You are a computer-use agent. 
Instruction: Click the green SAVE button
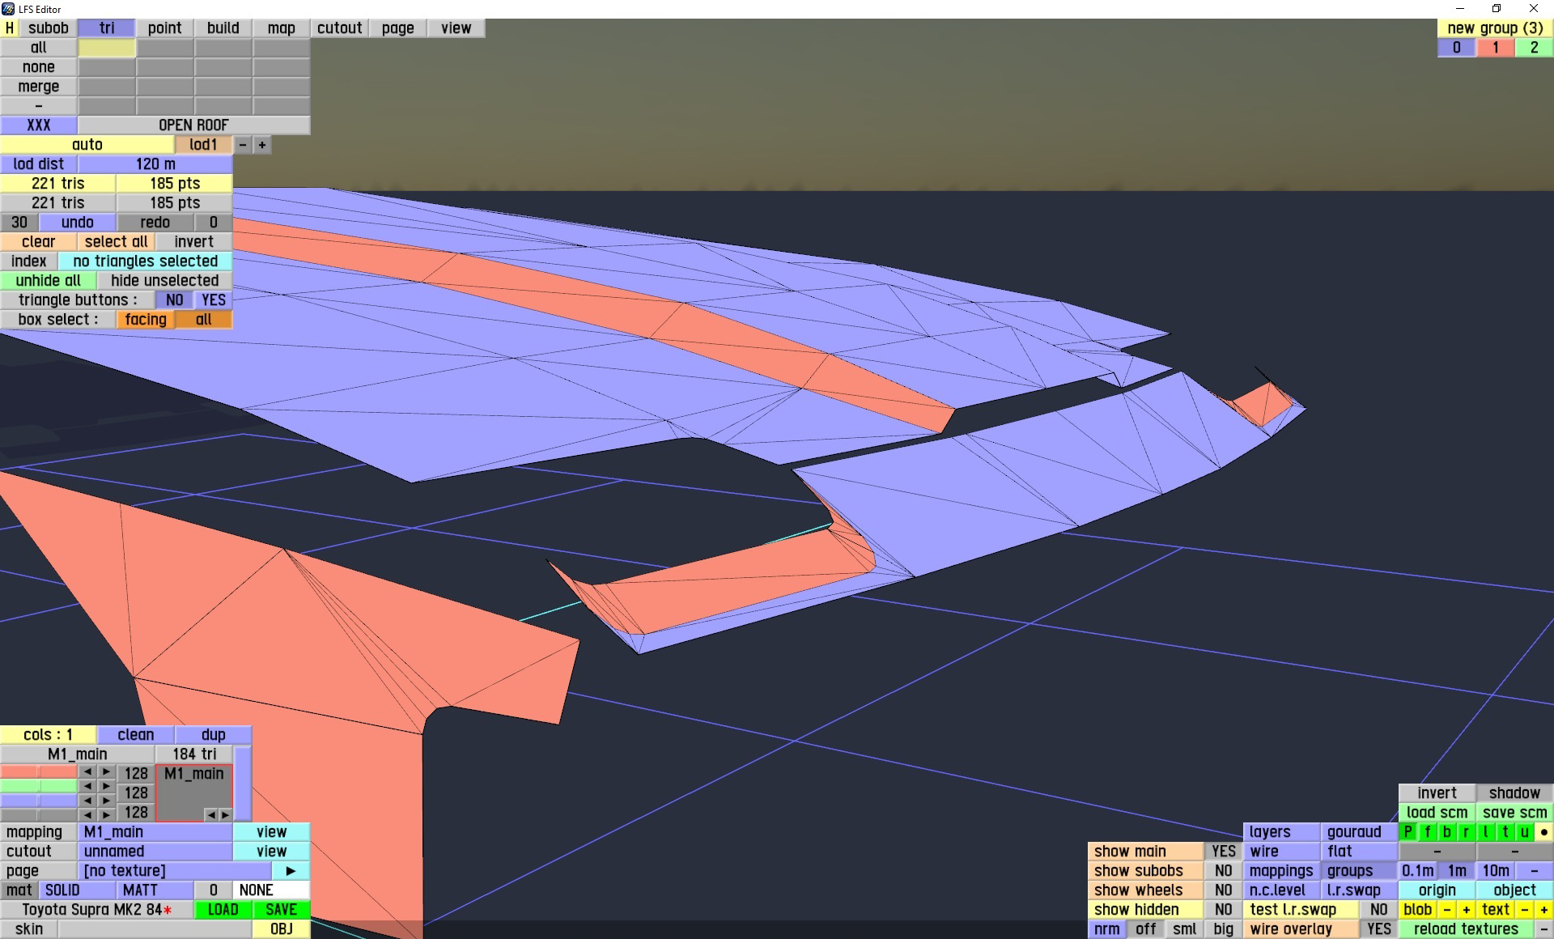(281, 909)
